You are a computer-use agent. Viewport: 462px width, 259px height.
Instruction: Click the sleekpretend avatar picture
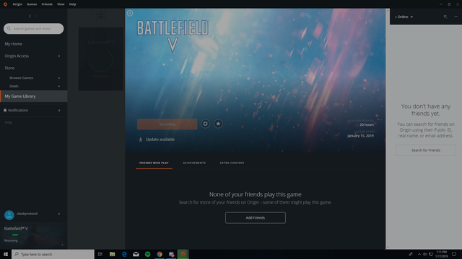point(9,215)
